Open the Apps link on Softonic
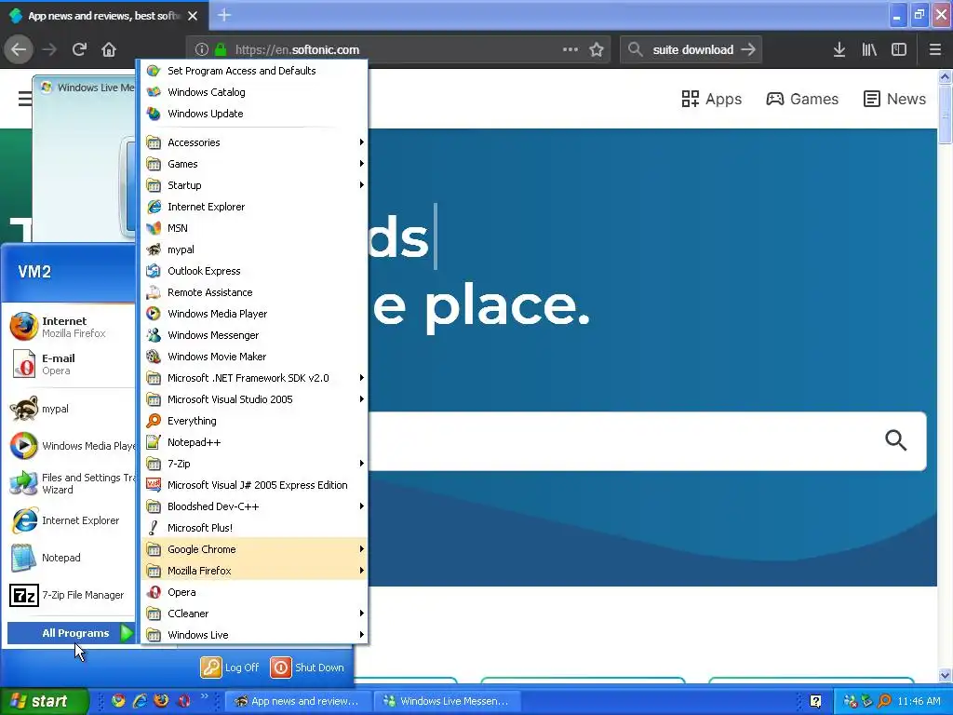This screenshot has width=953, height=715. pyautogui.click(x=711, y=99)
